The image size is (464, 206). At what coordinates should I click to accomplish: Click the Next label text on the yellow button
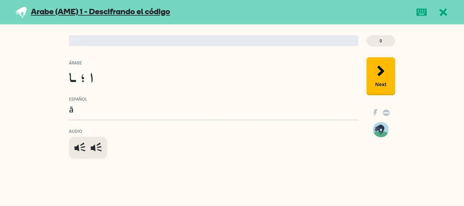click(x=381, y=84)
